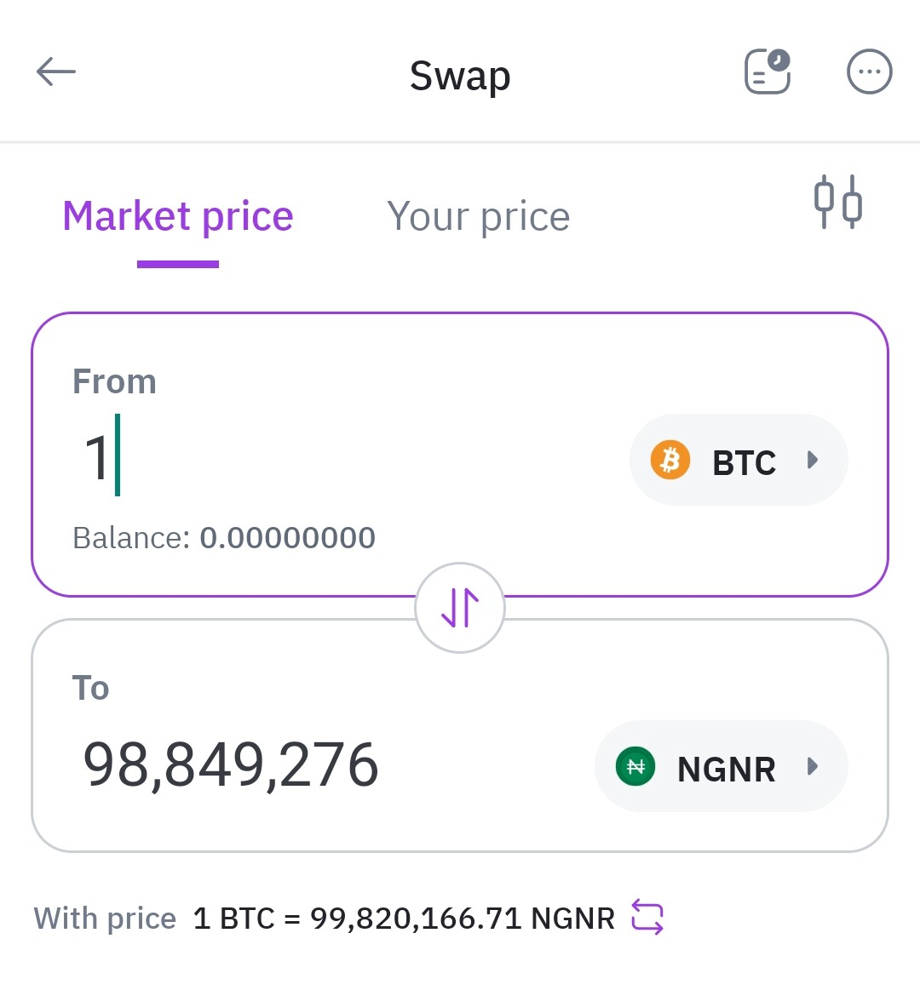Open the NGNR currency selector
Image resolution: width=920 pixels, height=996 pixels.
tap(721, 766)
